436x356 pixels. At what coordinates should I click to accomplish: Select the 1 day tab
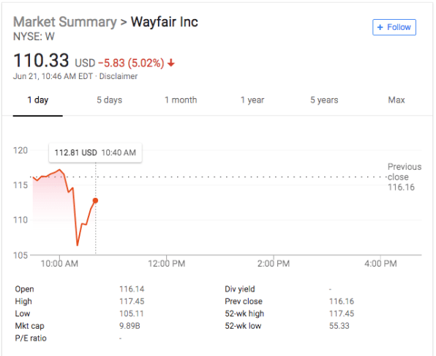point(38,100)
